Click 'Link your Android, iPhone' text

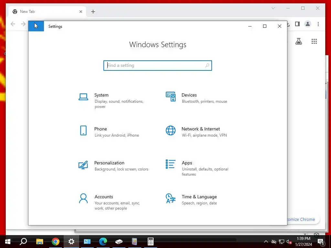point(117,135)
